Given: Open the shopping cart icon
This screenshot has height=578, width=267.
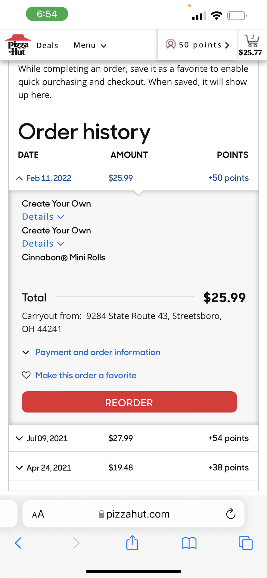Looking at the screenshot, I should click(x=251, y=41).
